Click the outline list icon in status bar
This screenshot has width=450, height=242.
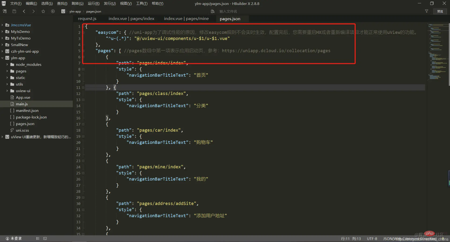[x=38, y=238]
